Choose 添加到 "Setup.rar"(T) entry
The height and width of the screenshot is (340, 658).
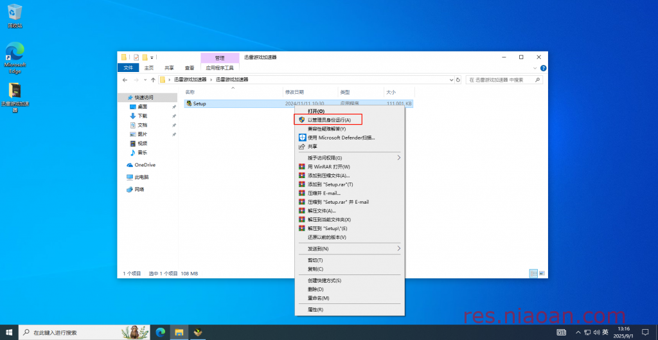350,184
